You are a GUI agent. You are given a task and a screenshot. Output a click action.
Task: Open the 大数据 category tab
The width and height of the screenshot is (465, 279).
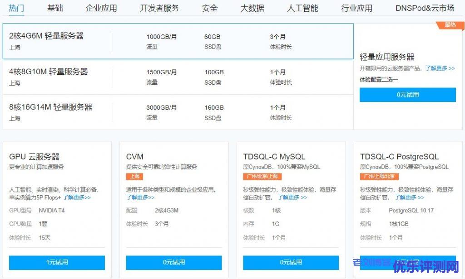(x=252, y=8)
